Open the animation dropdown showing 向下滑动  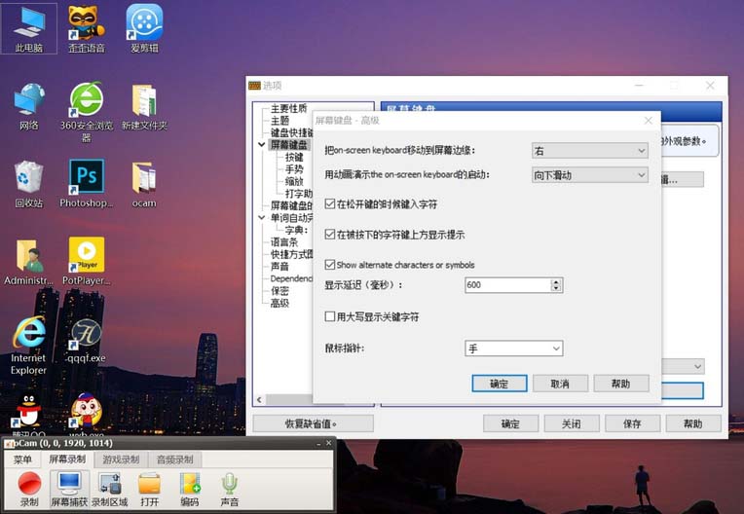point(590,175)
